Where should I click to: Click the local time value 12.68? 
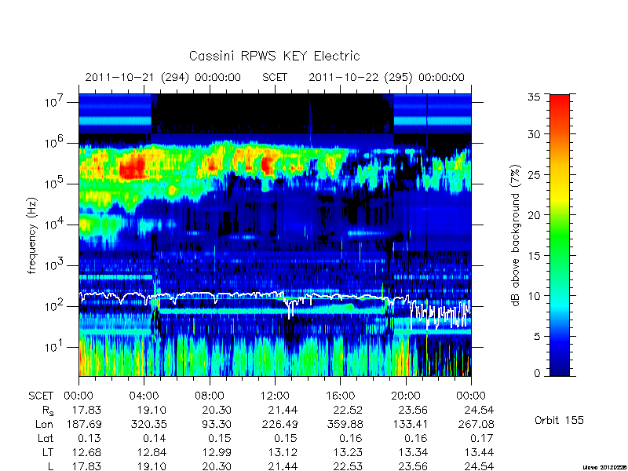pos(86,453)
